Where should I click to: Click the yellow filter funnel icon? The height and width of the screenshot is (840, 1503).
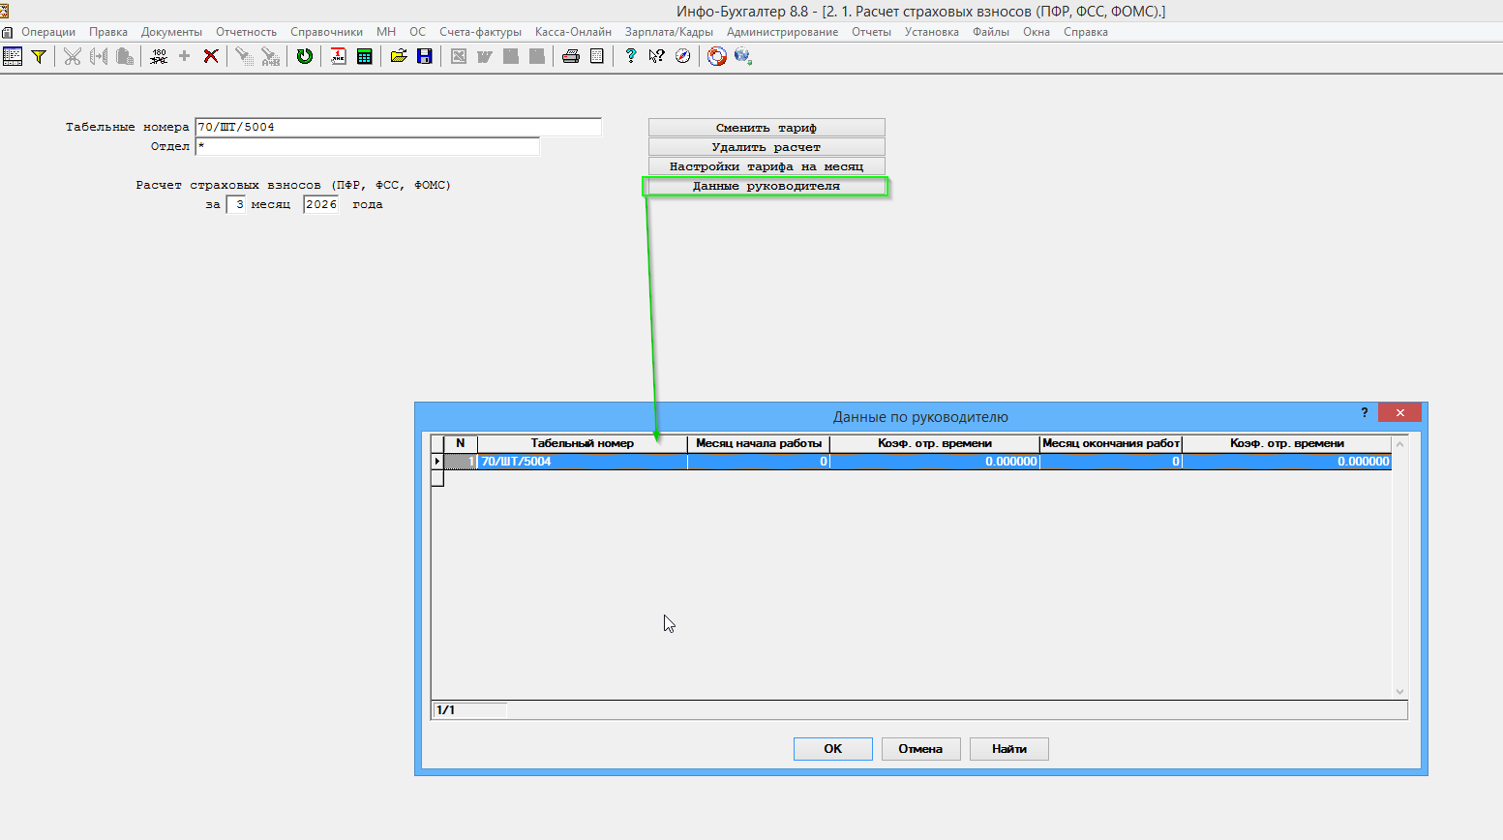coord(39,56)
